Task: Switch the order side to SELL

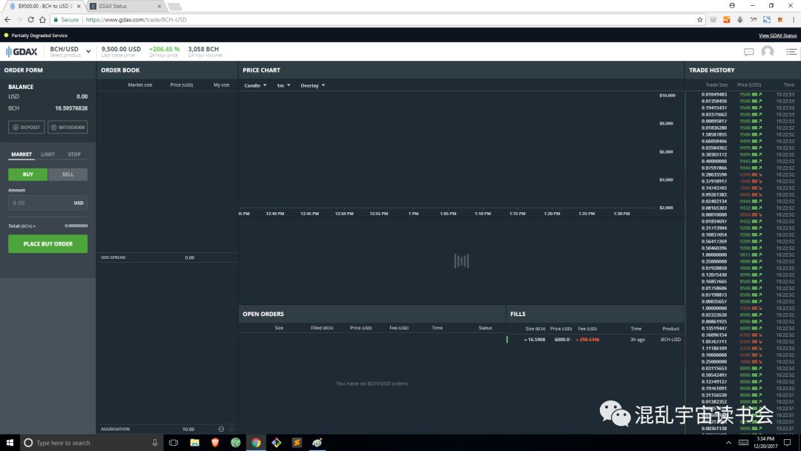Action: (x=68, y=174)
